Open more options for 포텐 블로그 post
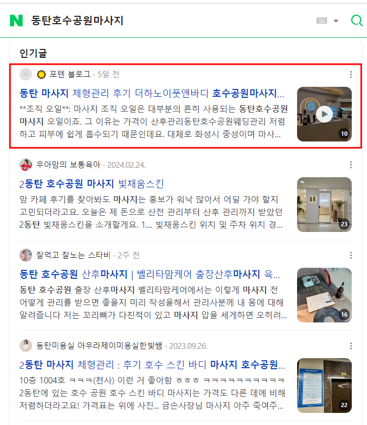 point(351,74)
